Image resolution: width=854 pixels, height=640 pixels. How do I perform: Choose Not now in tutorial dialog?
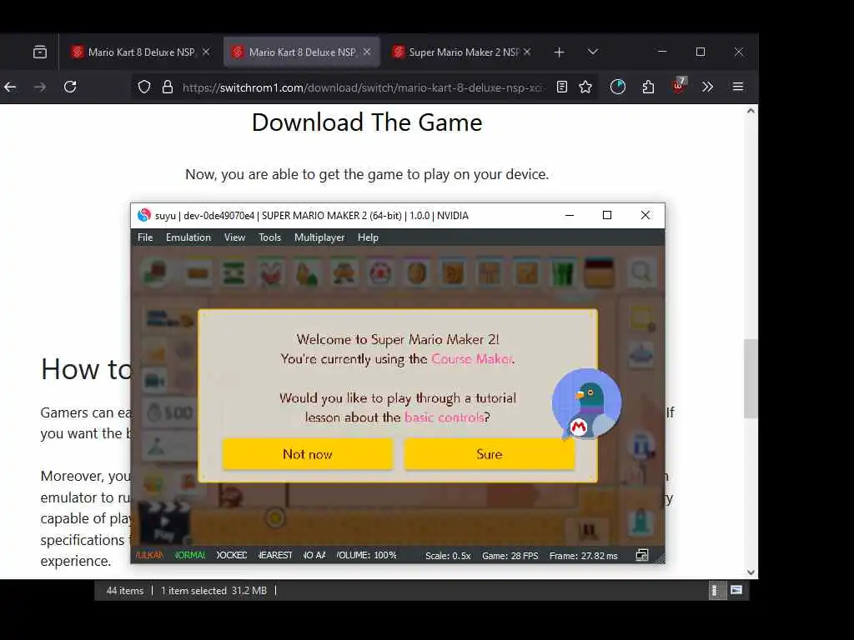[308, 454]
